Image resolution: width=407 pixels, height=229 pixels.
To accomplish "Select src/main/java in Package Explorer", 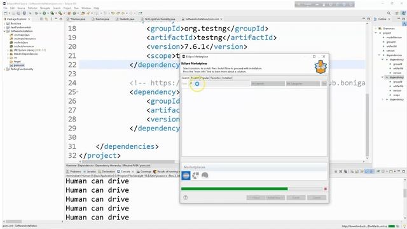I will (22, 35).
